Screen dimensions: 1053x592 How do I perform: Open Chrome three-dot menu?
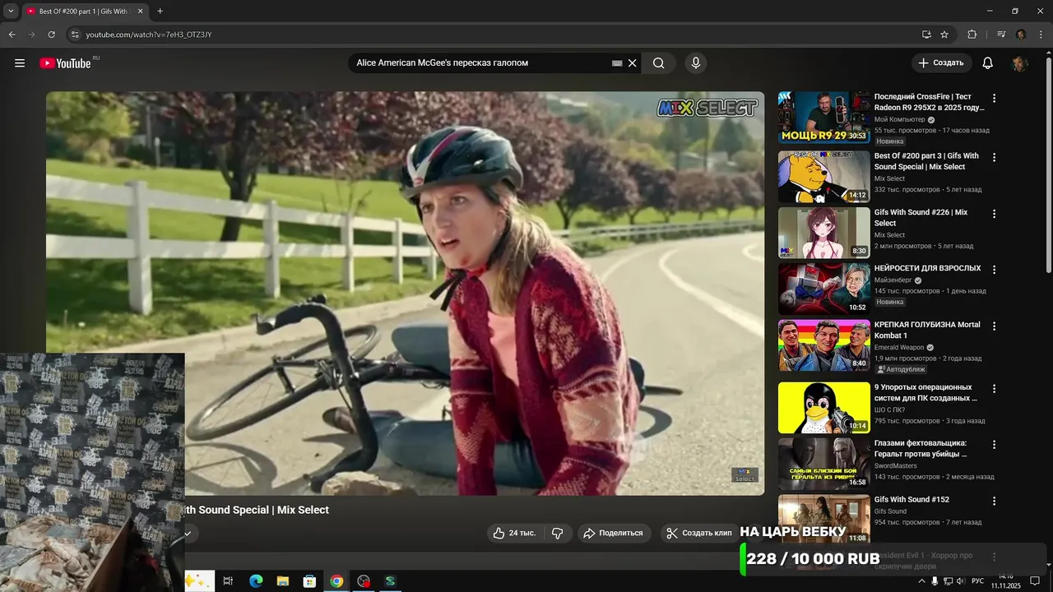tap(1041, 35)
